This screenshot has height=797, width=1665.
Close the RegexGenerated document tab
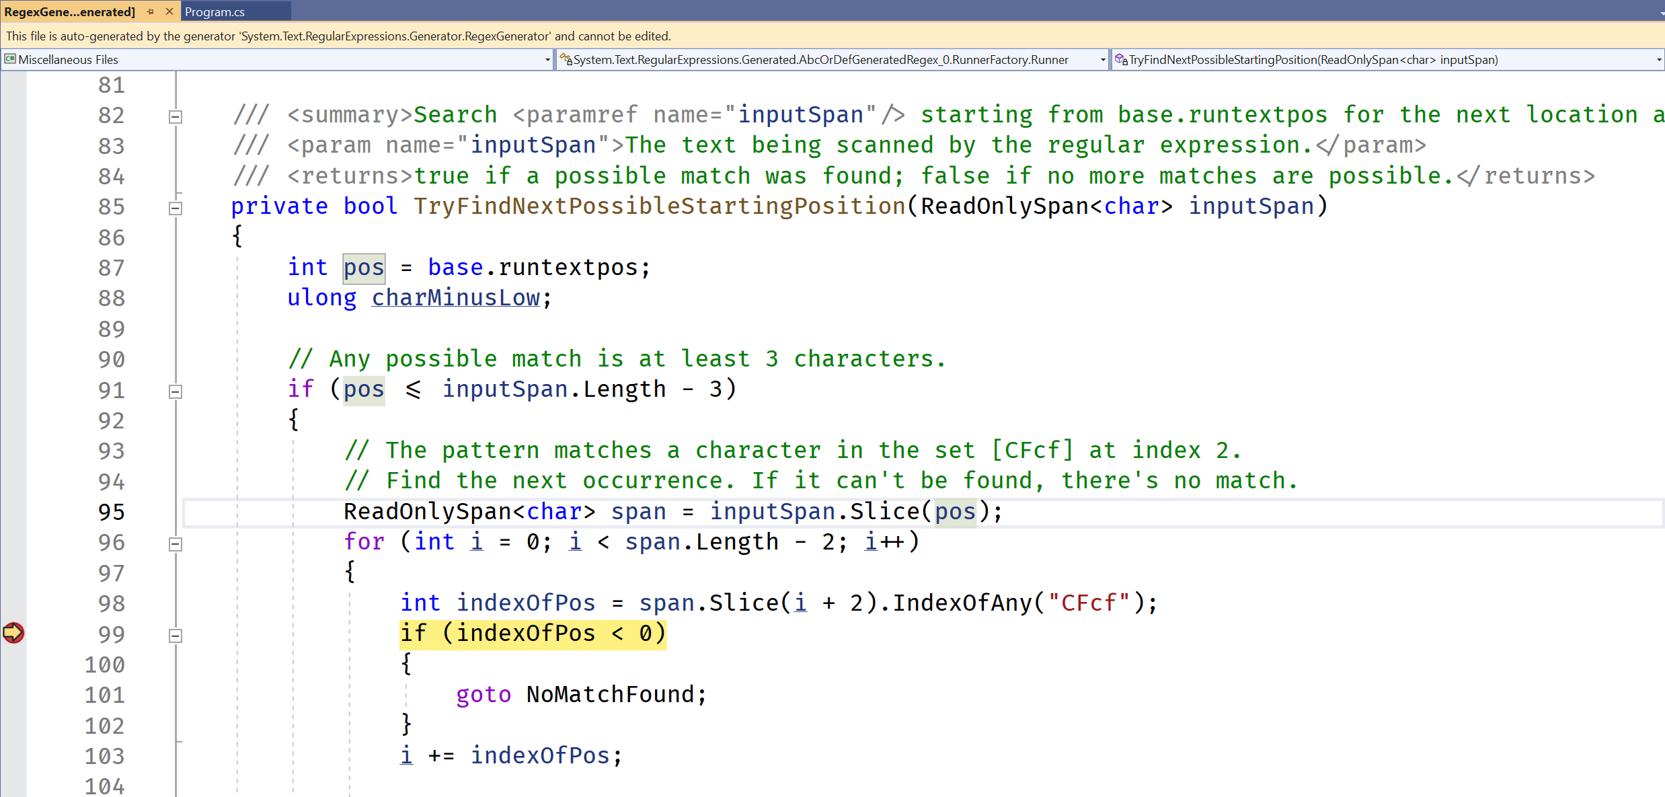pyautogui.click(x=169, y=11)
